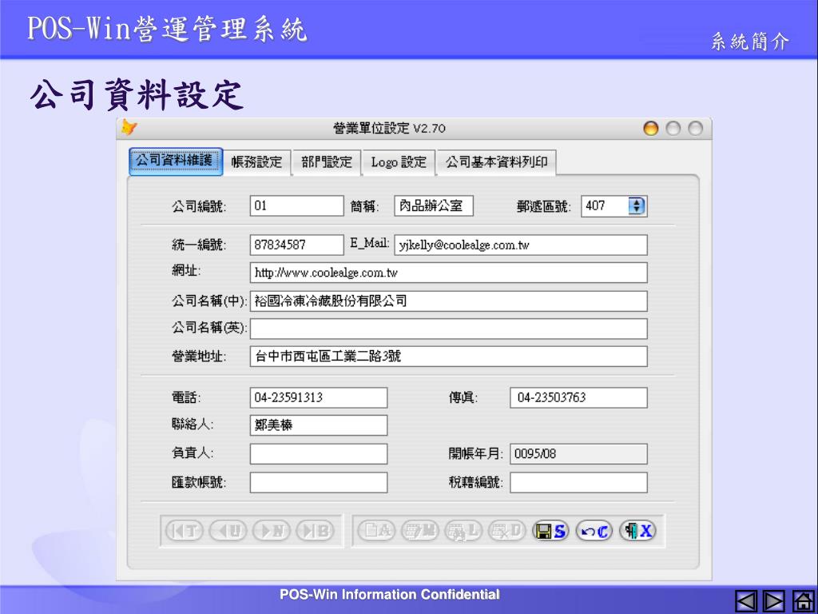The width and height of the screenshot is (818, 614).
Task: Click the disabled last record (B) button
Action: pos(315,531)
